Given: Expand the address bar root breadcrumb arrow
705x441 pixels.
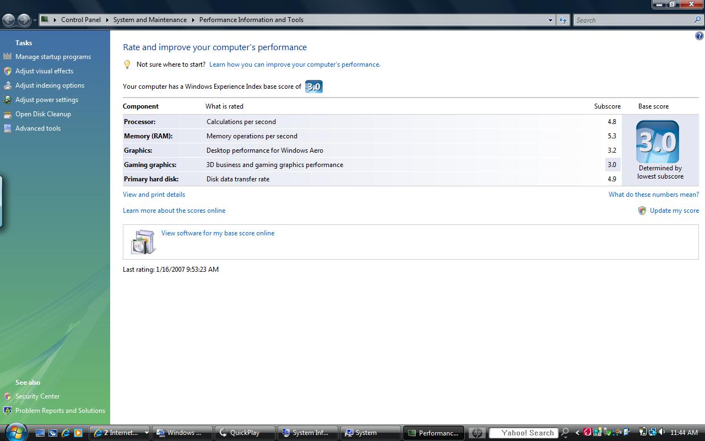Looking at the screenshot, I should (55, 20).
